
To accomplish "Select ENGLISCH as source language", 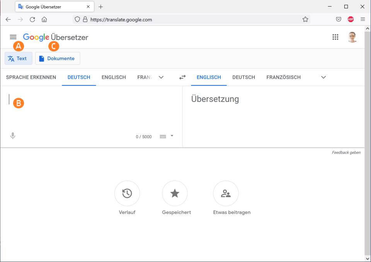I will [114, 77].
